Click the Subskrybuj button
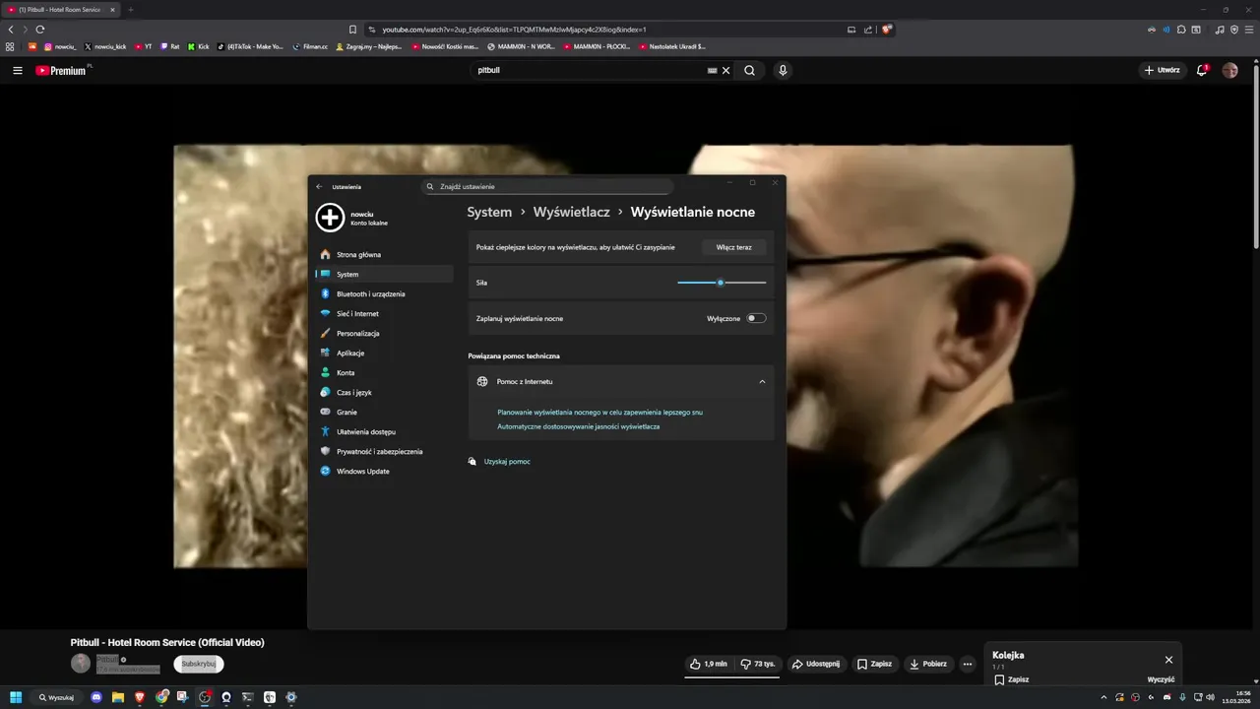 pos(199,664)
